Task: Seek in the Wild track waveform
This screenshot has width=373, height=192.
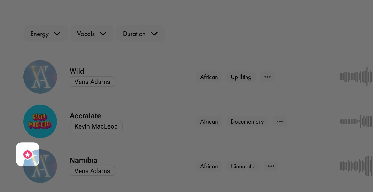Action: [356, 77]
